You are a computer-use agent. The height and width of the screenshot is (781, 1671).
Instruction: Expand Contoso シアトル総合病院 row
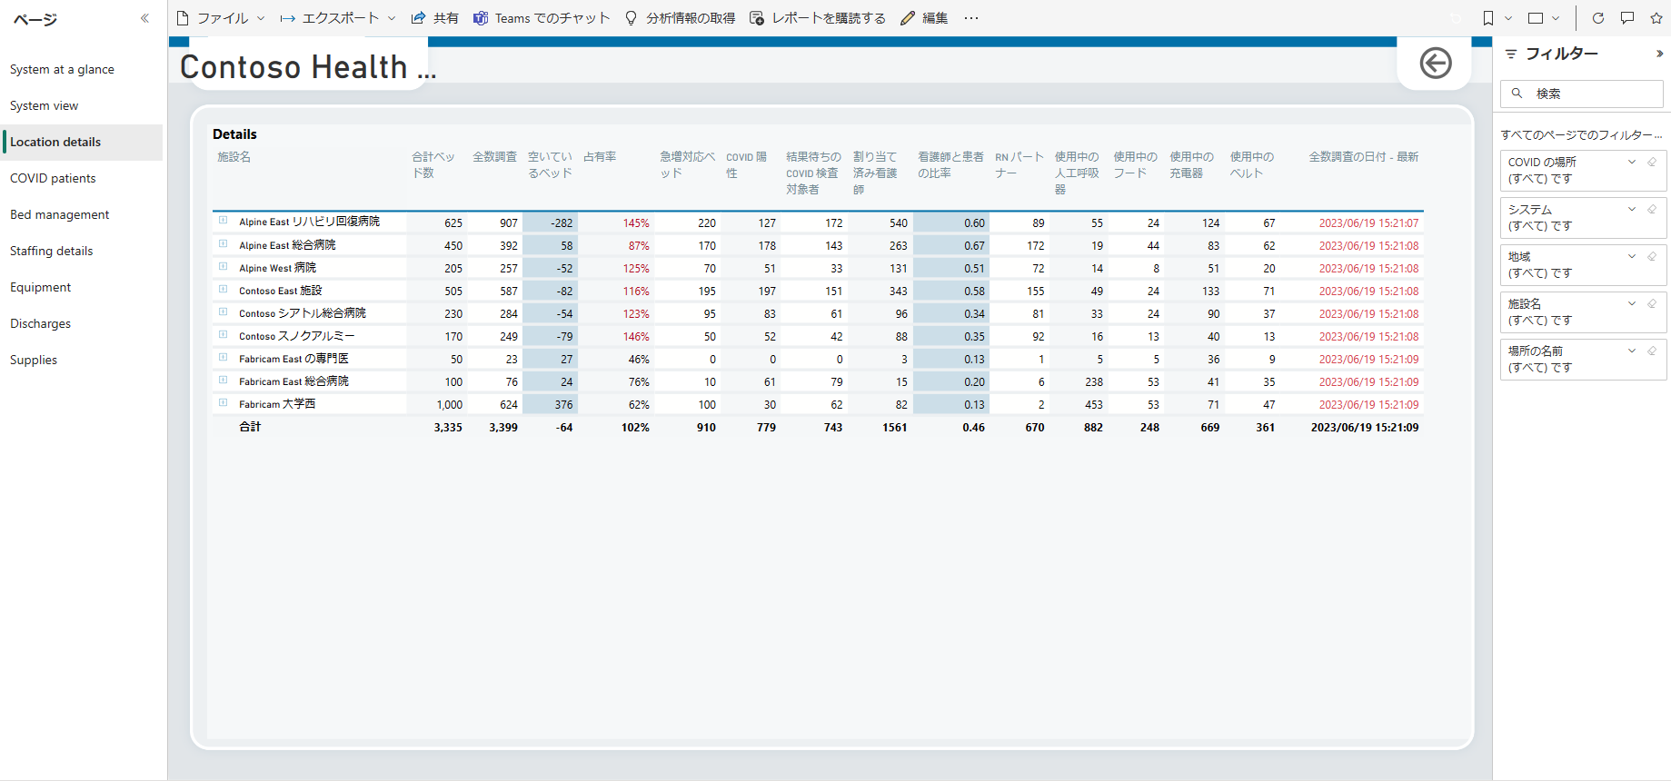point(223,311)
